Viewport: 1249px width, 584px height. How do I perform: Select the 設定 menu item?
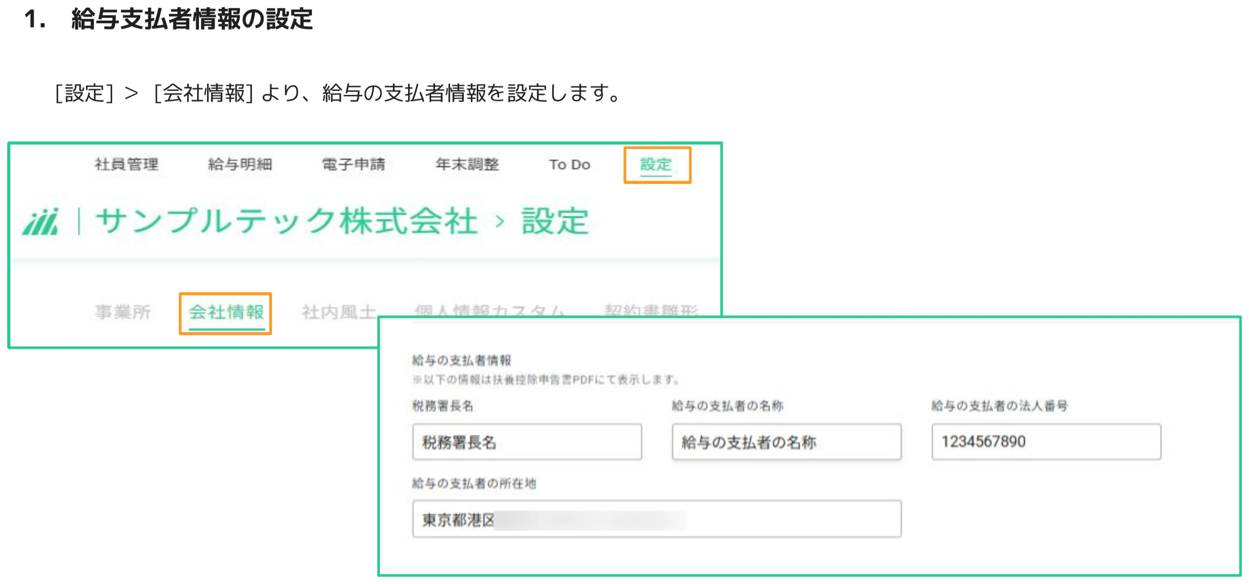click(x=656, y=165)
